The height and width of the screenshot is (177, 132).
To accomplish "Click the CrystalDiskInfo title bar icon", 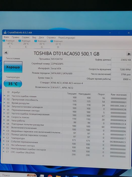I will pos(5,32).
